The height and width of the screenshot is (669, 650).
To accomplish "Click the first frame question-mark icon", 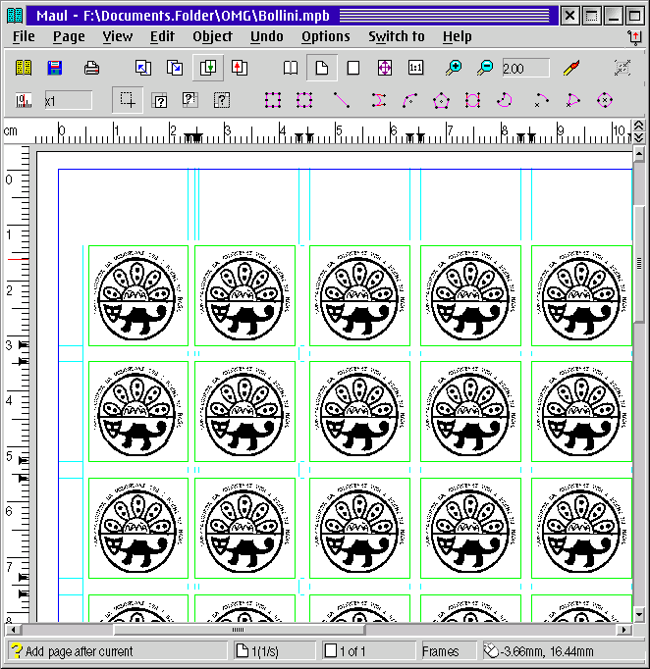I will point(159,101).
